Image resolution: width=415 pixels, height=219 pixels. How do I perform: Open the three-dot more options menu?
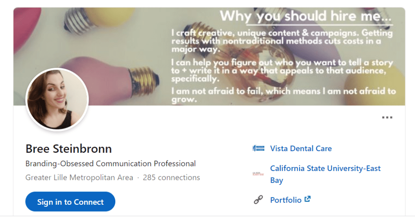coord(387,117)
